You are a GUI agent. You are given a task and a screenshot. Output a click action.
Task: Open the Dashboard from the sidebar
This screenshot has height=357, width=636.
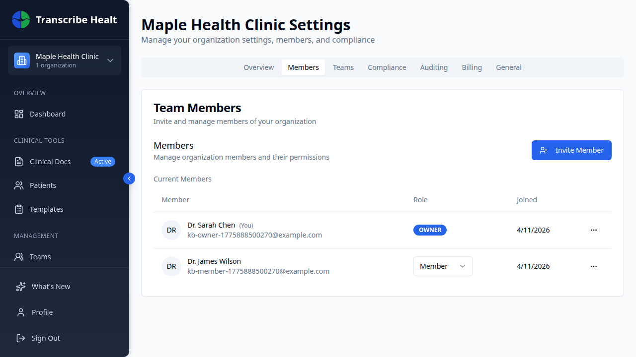(47, 114)
